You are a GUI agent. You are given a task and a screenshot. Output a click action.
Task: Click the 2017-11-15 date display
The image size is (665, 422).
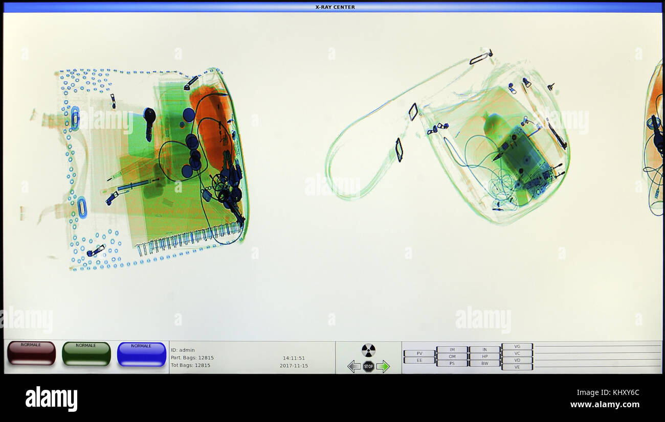(294, 366)
